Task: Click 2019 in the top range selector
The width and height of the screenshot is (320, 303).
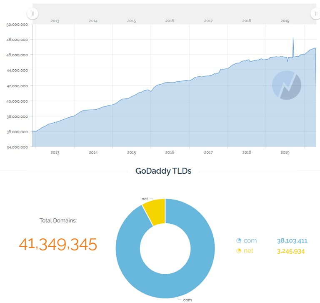Action: pos(285,21)
